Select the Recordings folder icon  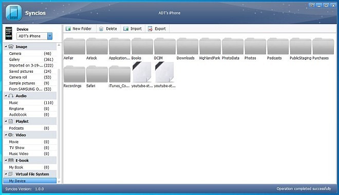[74, 74]
